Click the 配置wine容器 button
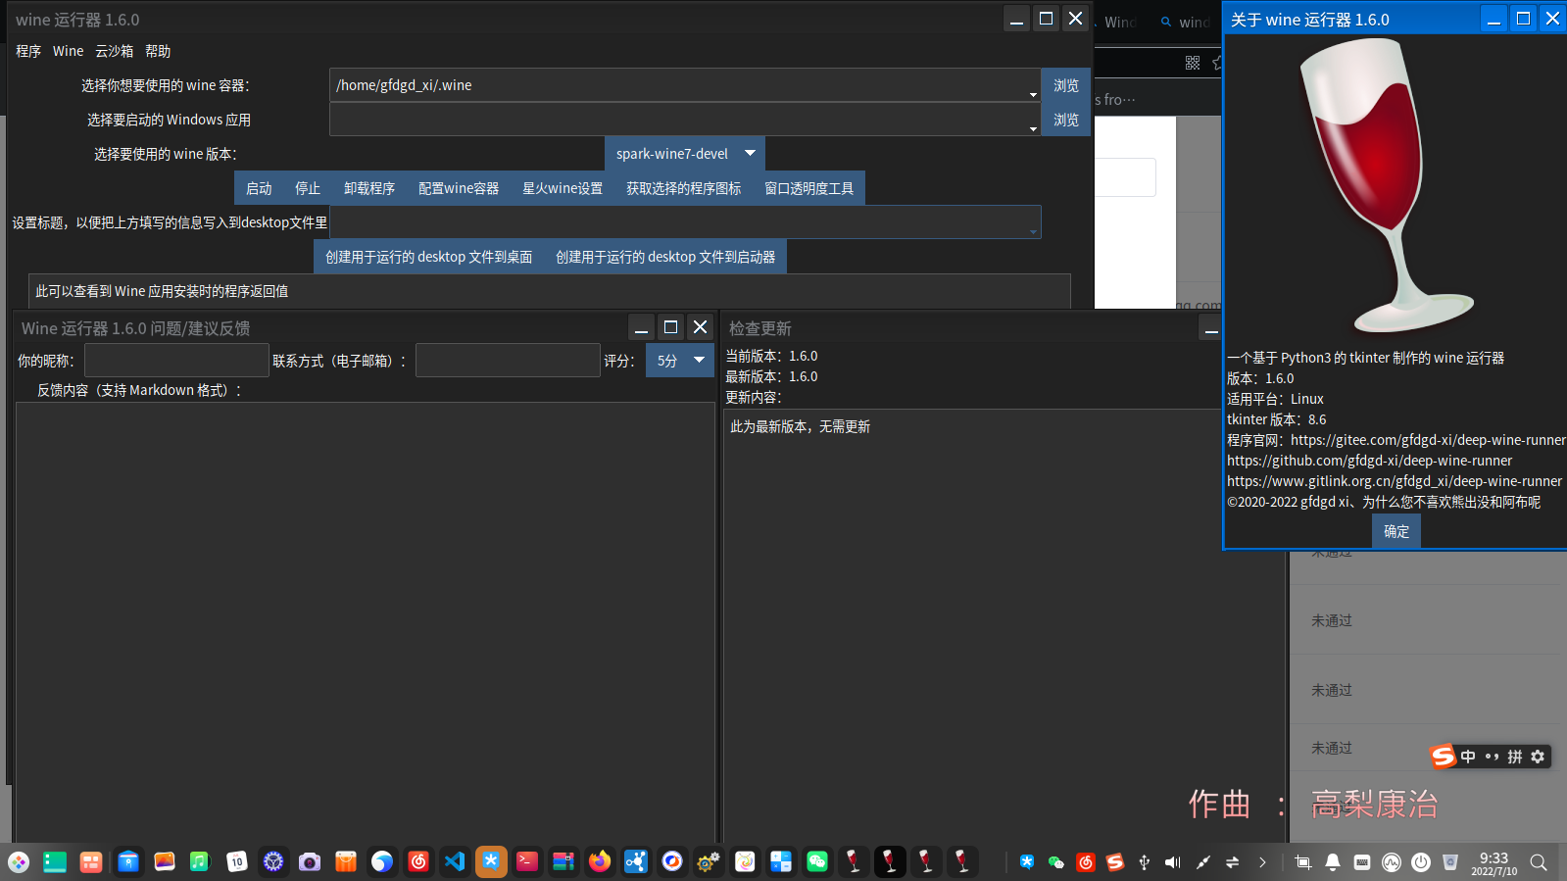The image size is (1567, 881). [459, 188]
